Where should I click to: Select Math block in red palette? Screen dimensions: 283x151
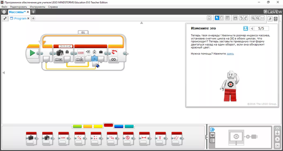[x=96, y=138]
